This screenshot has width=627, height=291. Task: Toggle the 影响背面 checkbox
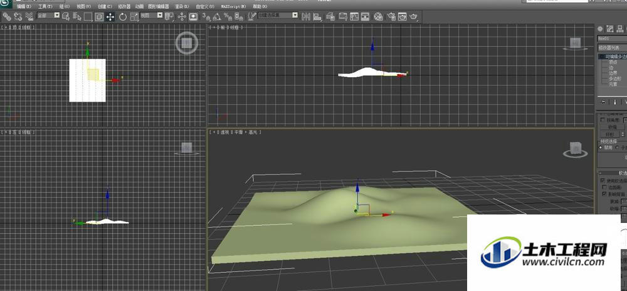(x=604, y=193)
